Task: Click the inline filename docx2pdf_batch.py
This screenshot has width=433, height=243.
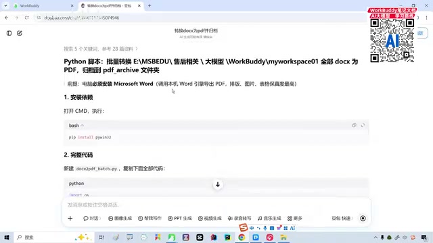Action: coord(97,169)
